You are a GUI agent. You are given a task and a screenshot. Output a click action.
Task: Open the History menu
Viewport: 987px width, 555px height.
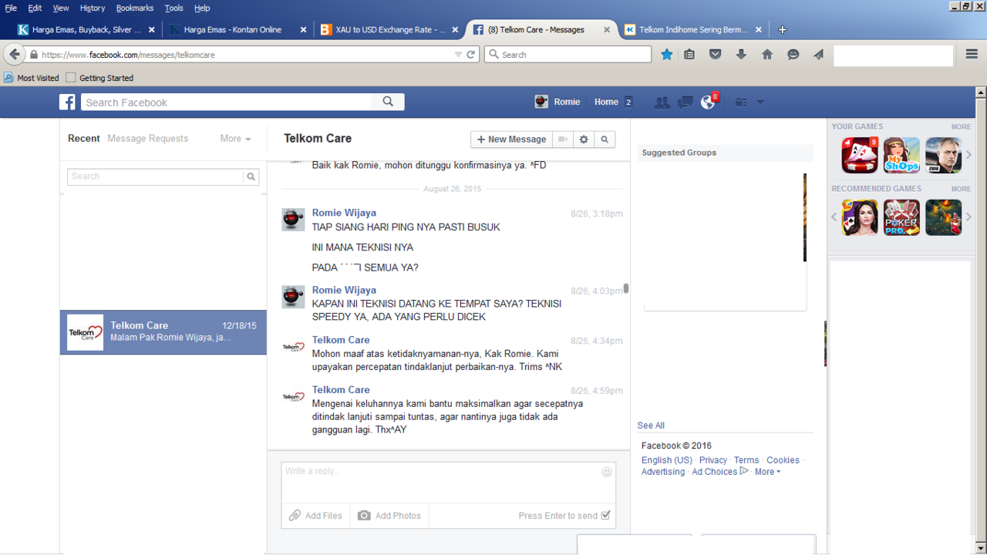[93, 8]
